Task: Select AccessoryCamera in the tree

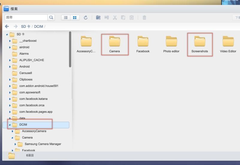Action: [34, 131]
